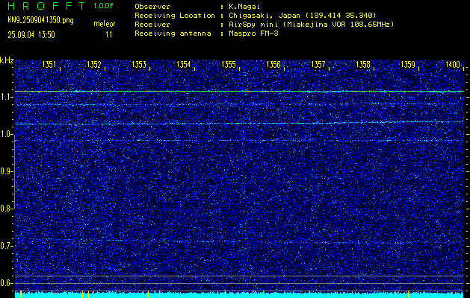
Task: Click the Receiver field label
Action: (152, 25)
